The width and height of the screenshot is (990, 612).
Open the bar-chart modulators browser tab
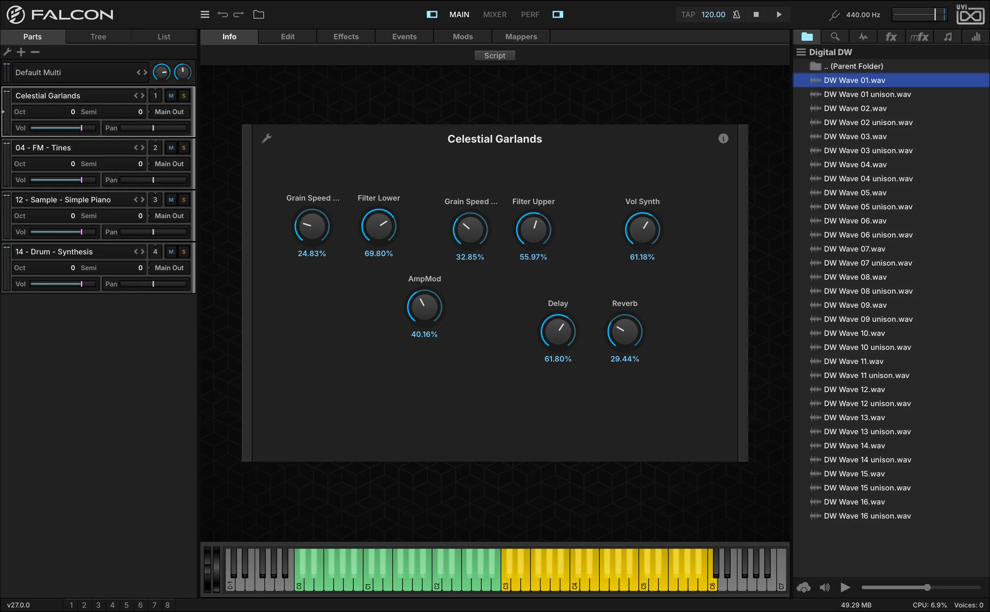(x=976, y=37)
